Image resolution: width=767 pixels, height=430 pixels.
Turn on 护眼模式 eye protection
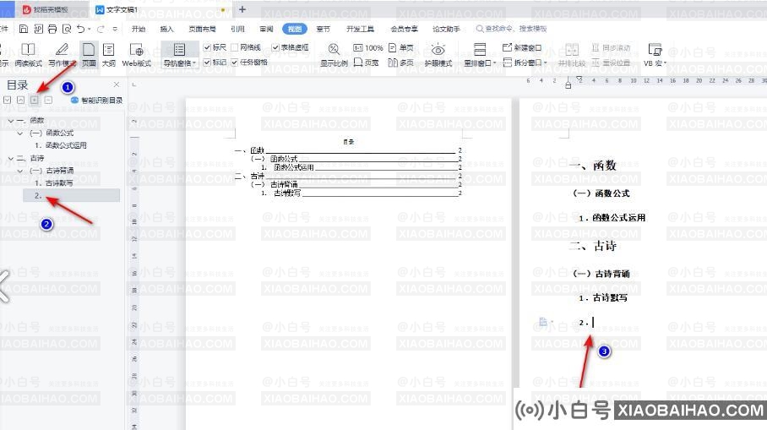coord(438,55)
